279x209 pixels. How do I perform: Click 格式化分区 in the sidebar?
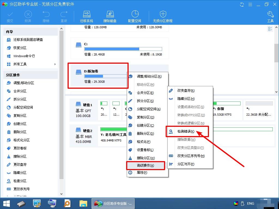(x=22, y=140)
